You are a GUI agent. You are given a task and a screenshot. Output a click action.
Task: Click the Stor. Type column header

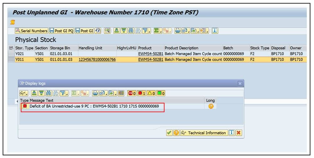pyautogui.click(x=24, y=48)
